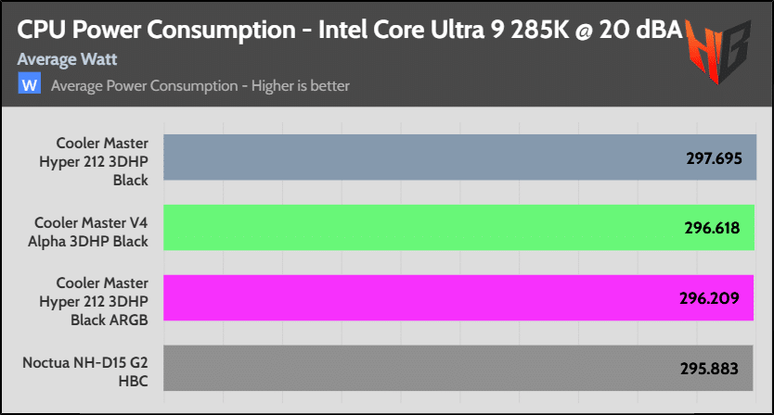The width and height of the screenshot is (774, 415).
Task: Click the 296.618 value label
Action: click(709, 228)
